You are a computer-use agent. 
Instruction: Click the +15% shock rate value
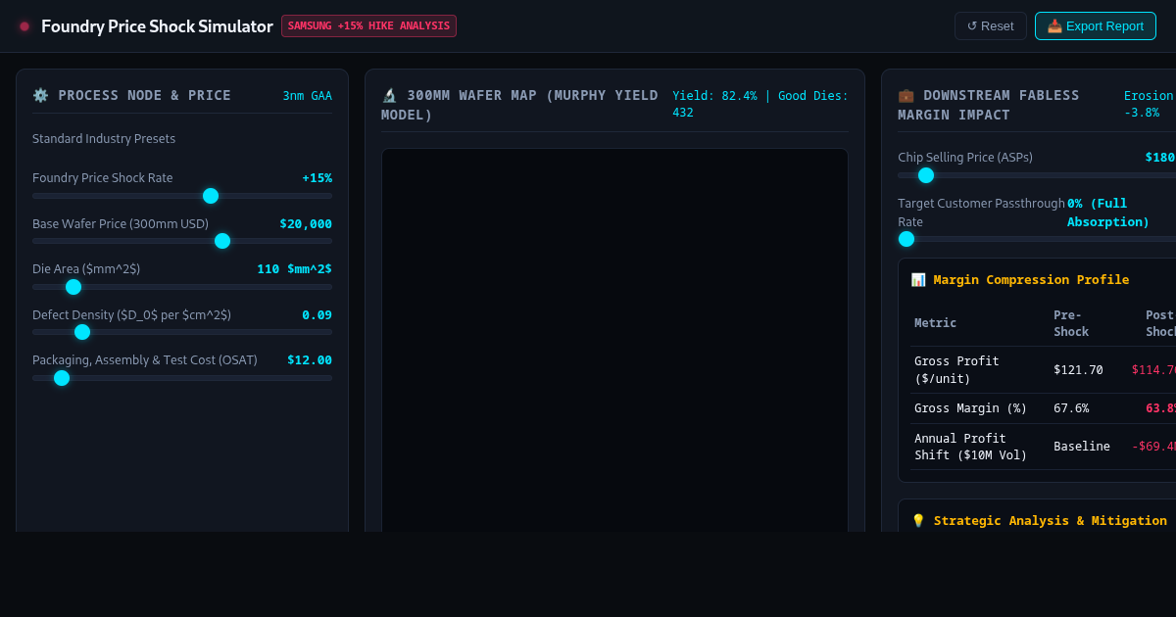pyautogui.click(x=317, y=178)
